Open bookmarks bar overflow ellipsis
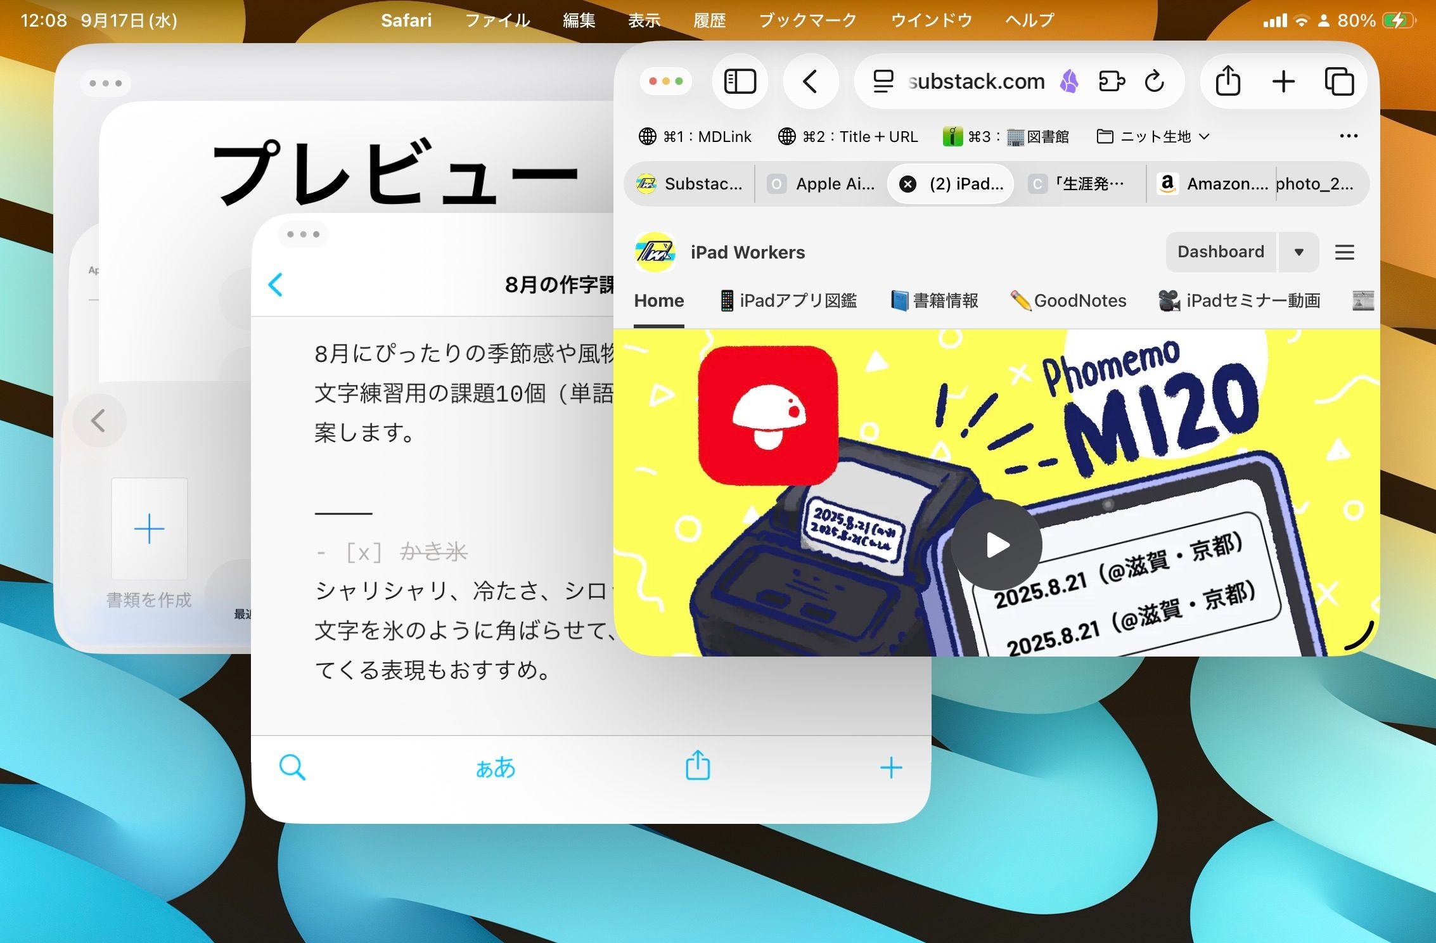The height and width of the screenshot is (943, 1436). 1348,136
